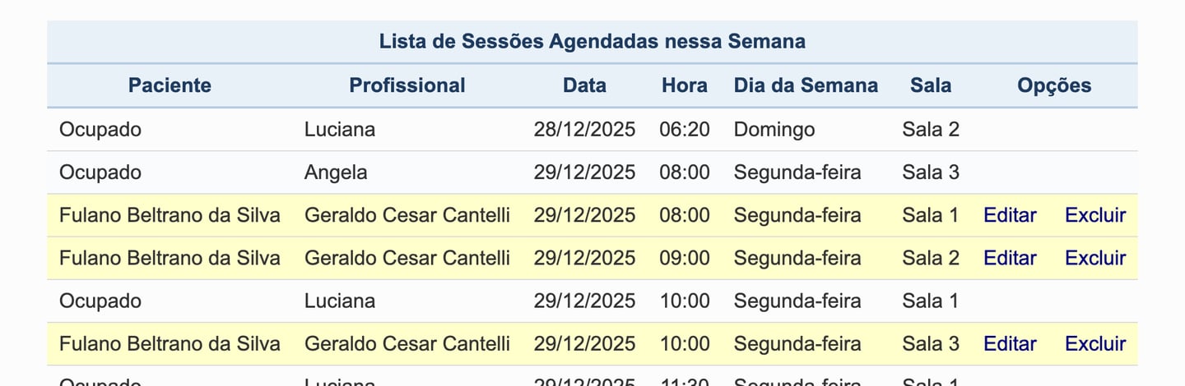Image resolution: width=1185 pixels, height=386 pixels.
Task: Click the Dia da Semana header
Action: click(x=806, y=85)
